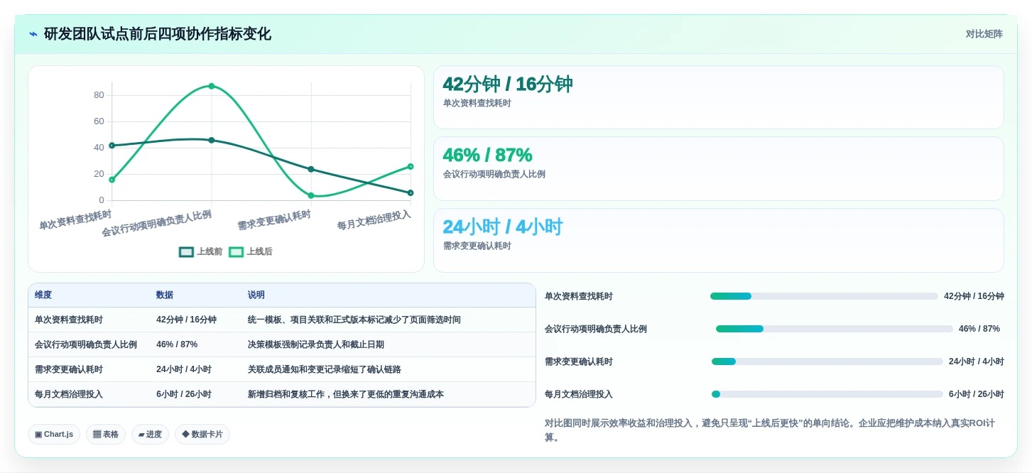The image size is (1032, 473).
Task: Click the 上线后 data point at 会议行动项明确负责人比例 peak
Action: (212, 86)
